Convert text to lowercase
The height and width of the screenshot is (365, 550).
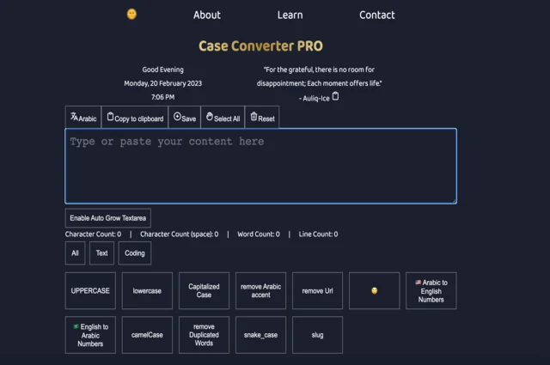[147, 290]
